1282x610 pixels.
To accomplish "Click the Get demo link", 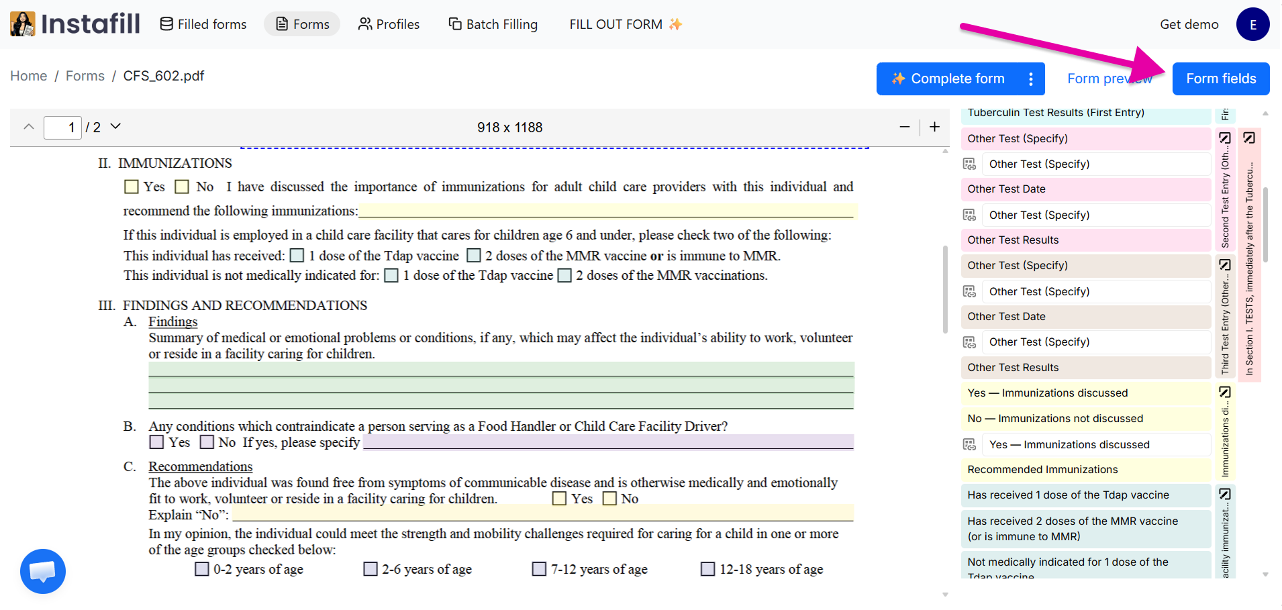I will point(1189,24).
